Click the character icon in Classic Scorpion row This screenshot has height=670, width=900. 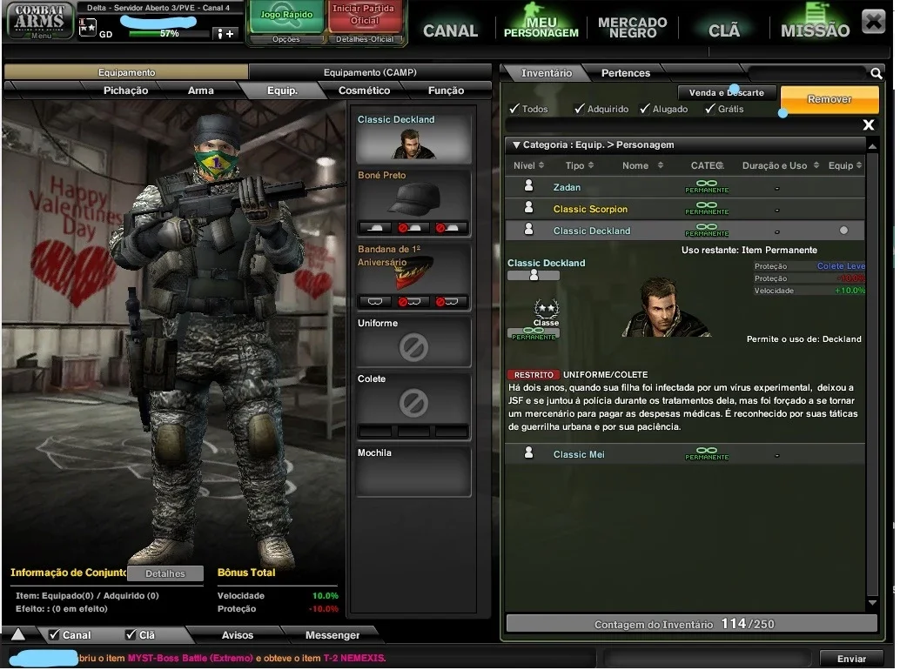tap(528, 208)
